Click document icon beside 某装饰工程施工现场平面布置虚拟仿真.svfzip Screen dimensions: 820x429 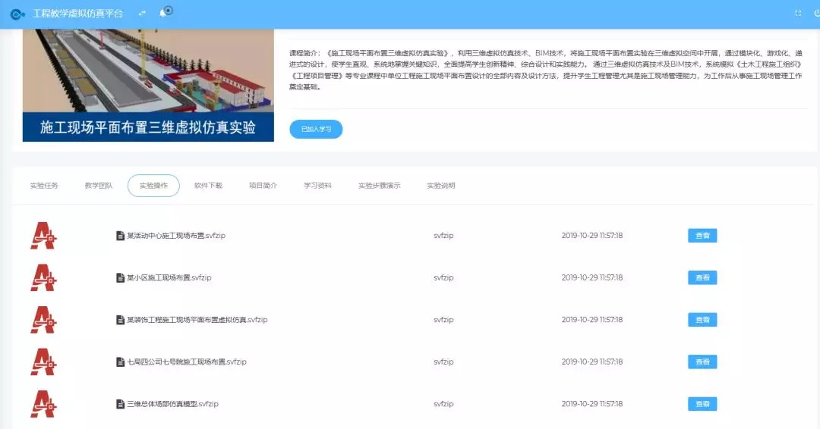[x=120, y=320]
